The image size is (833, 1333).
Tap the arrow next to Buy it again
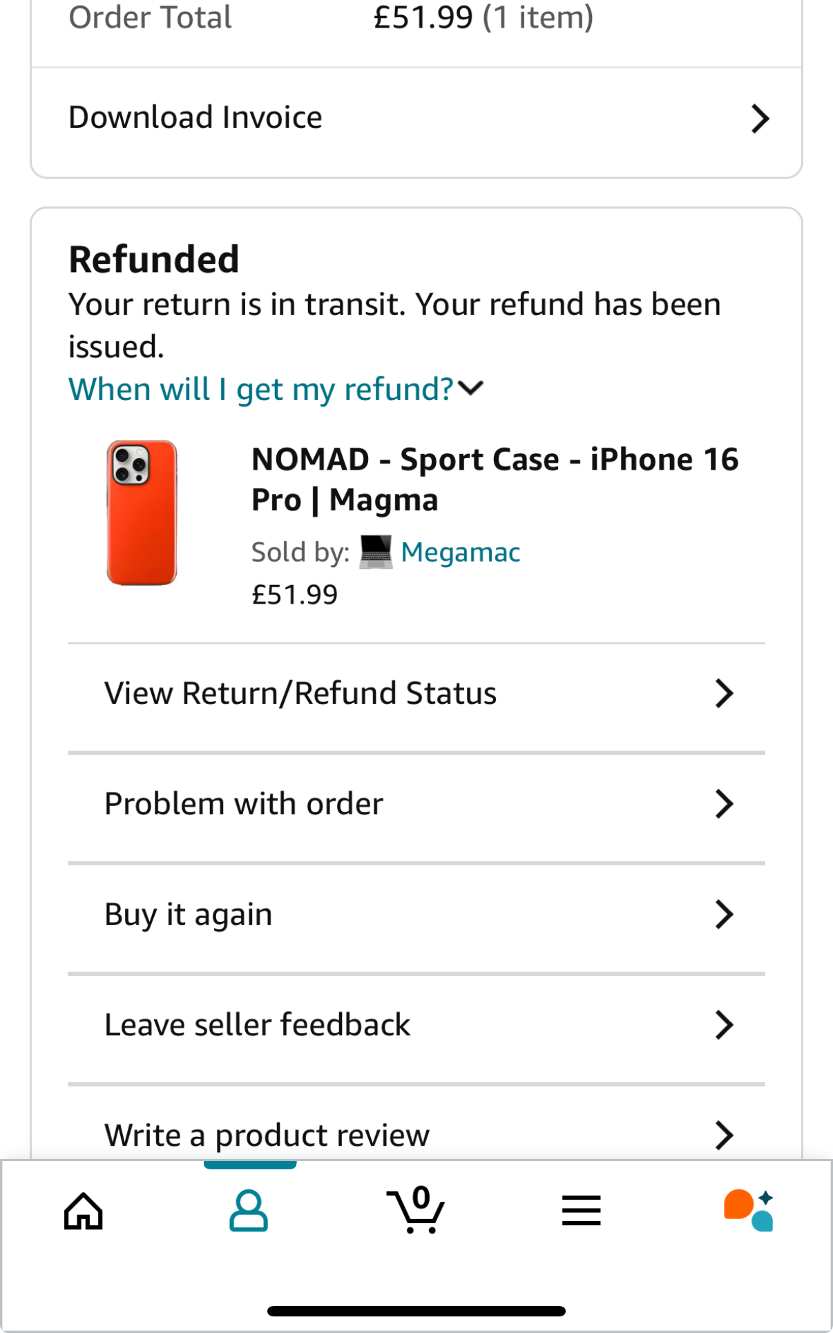[723, 914]
